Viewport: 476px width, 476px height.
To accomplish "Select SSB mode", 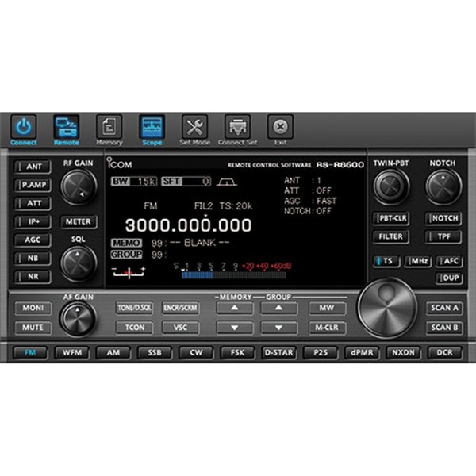I will 155,353.
